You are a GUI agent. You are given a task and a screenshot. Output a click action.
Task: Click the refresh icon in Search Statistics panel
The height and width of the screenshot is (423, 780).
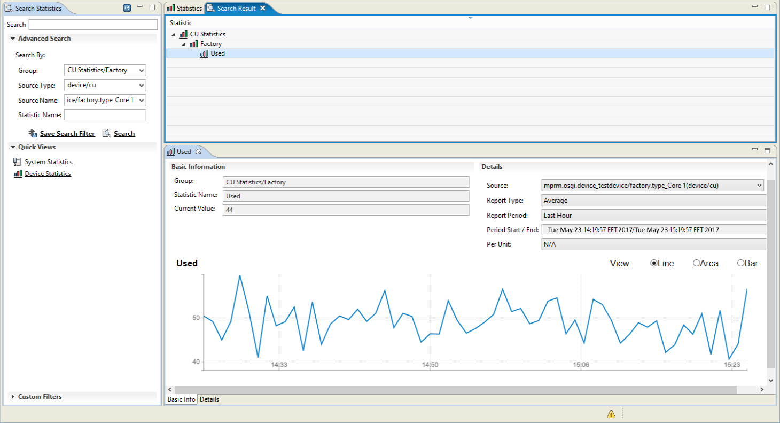127,8
